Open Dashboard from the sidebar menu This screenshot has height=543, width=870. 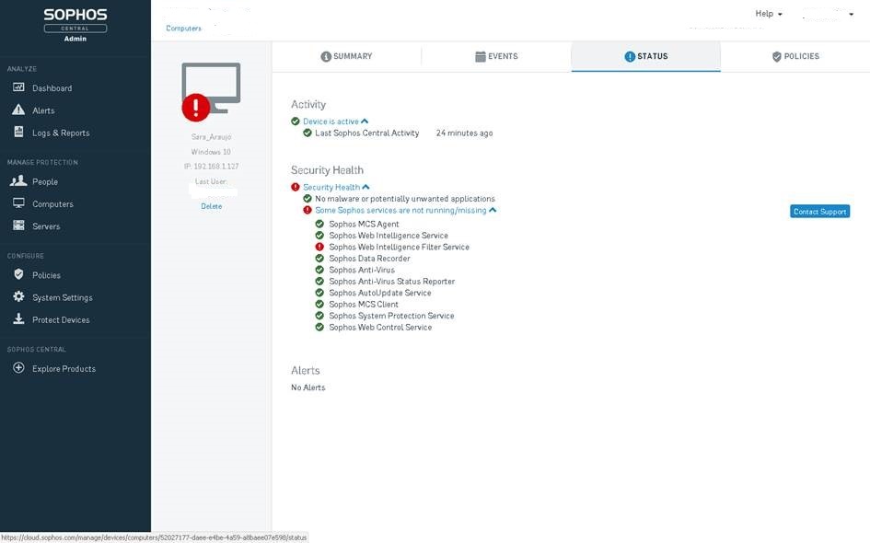tap(52, 88)
